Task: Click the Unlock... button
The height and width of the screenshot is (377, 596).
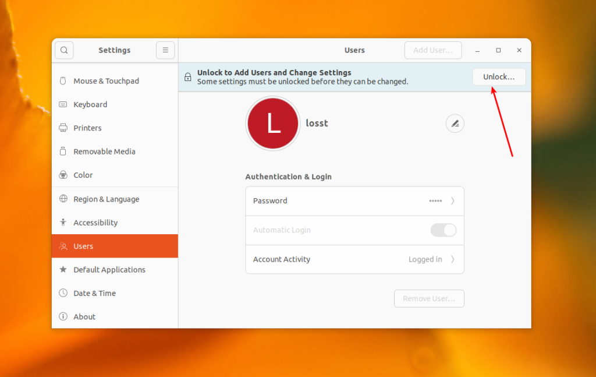Action: pos(499,77)
